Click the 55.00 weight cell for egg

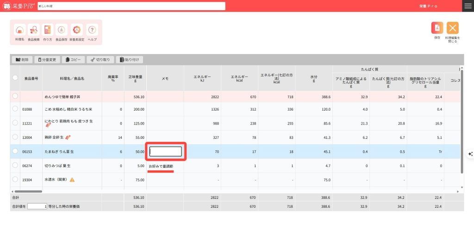tap(135, 137)
